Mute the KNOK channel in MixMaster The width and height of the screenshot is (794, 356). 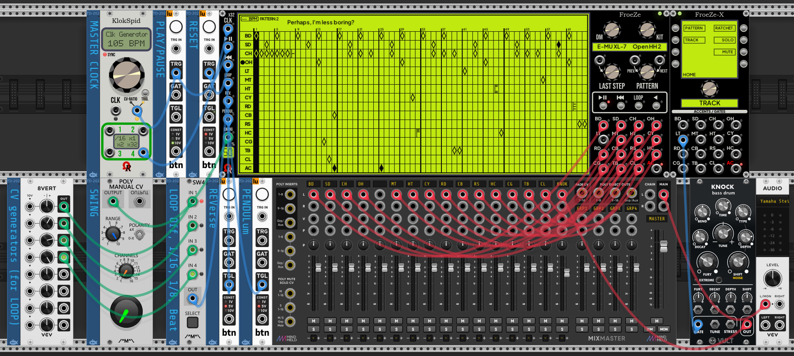pyautogui.click(x=562, y=321)
